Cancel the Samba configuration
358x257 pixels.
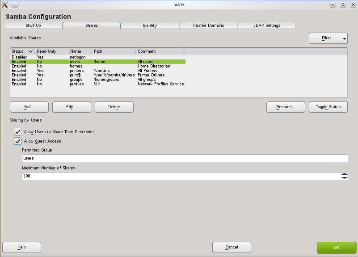click(232, 248)
